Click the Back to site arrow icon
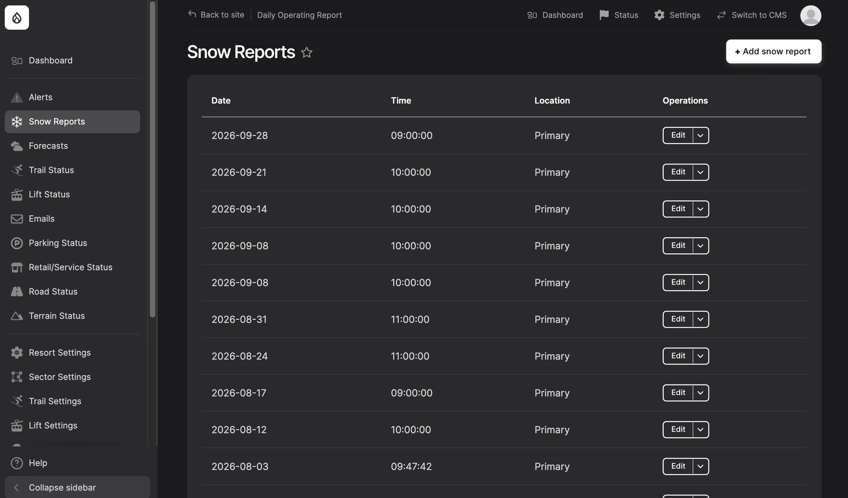 coord(192,14)
